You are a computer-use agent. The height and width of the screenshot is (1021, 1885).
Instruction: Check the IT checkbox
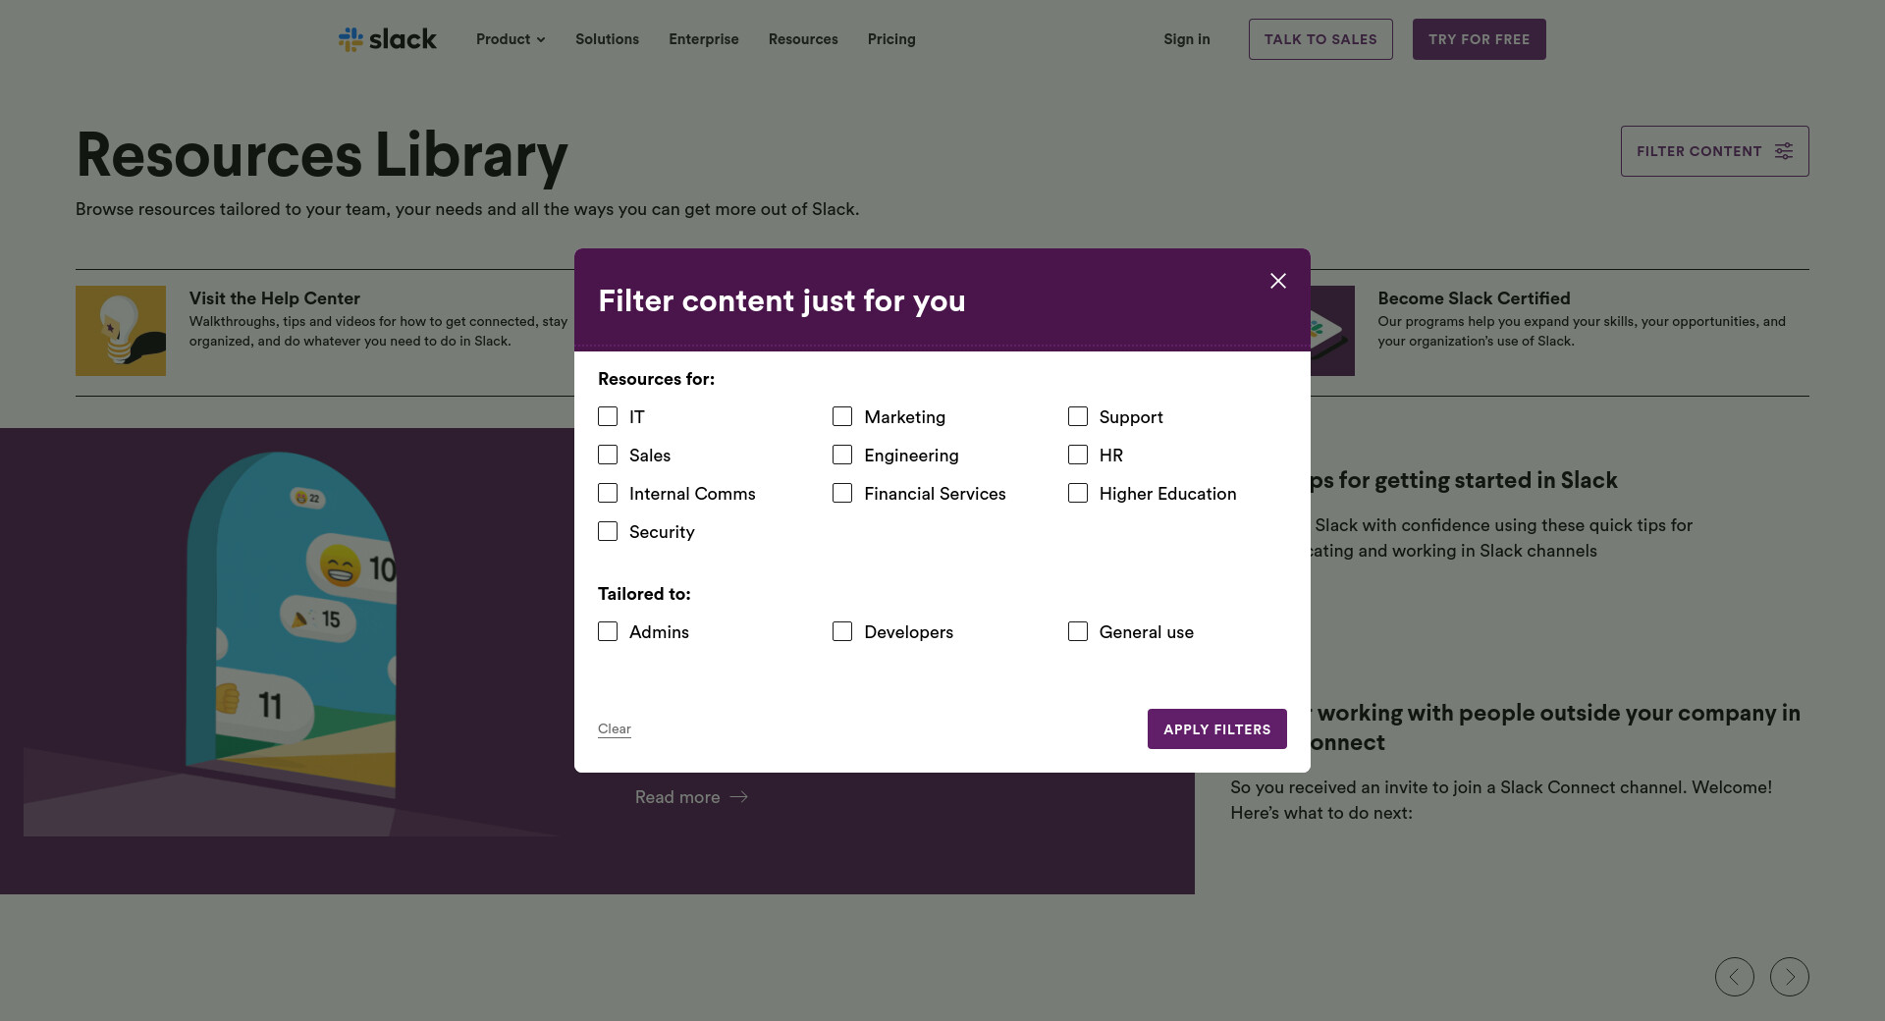point(608,417)
